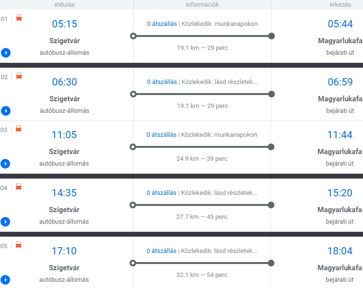Open the blue arrow for the 14:35 trip
This screenshot has height=288, width=363.
click(x=6, y=222)
